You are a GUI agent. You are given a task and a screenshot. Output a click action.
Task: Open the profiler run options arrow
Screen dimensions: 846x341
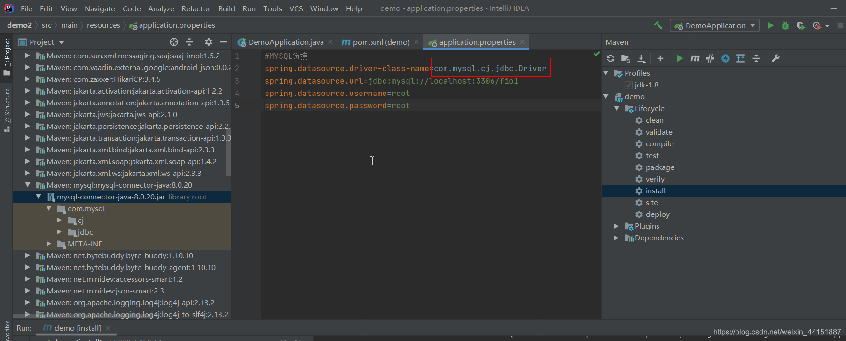[827, 26]
